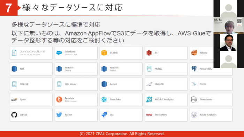Click the Timestream label

pos(206,99)
